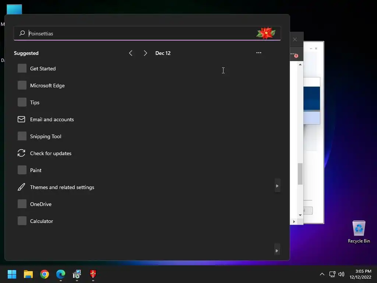
Task: Click the Get Started app icon placeholder
Action: pos(22,68)
